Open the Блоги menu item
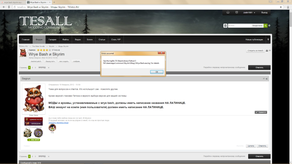 pyautogui.click(x=90, y=40)
